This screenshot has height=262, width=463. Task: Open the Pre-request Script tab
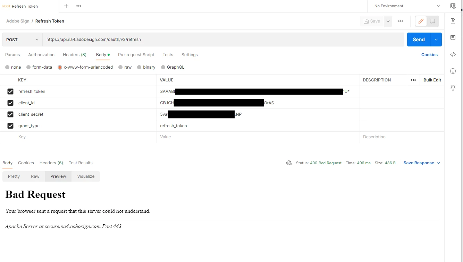(136, 55)
